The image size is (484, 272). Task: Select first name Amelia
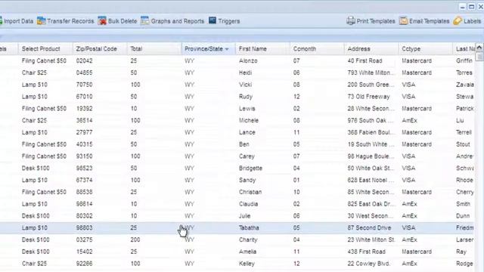[247, 252]
